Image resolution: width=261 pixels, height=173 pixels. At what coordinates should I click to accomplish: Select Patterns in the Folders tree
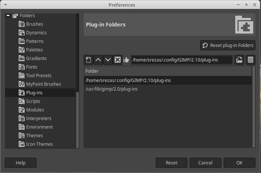tap(35, 41)
